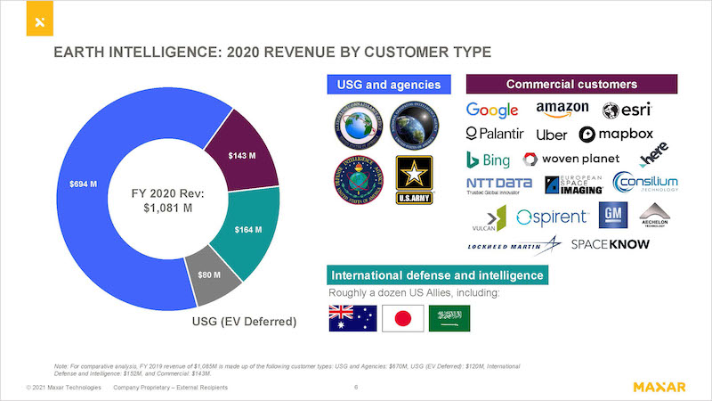This screenshot has height=401, width=712.
Task: Click the NTT Data logo
Action: (499, 185)
